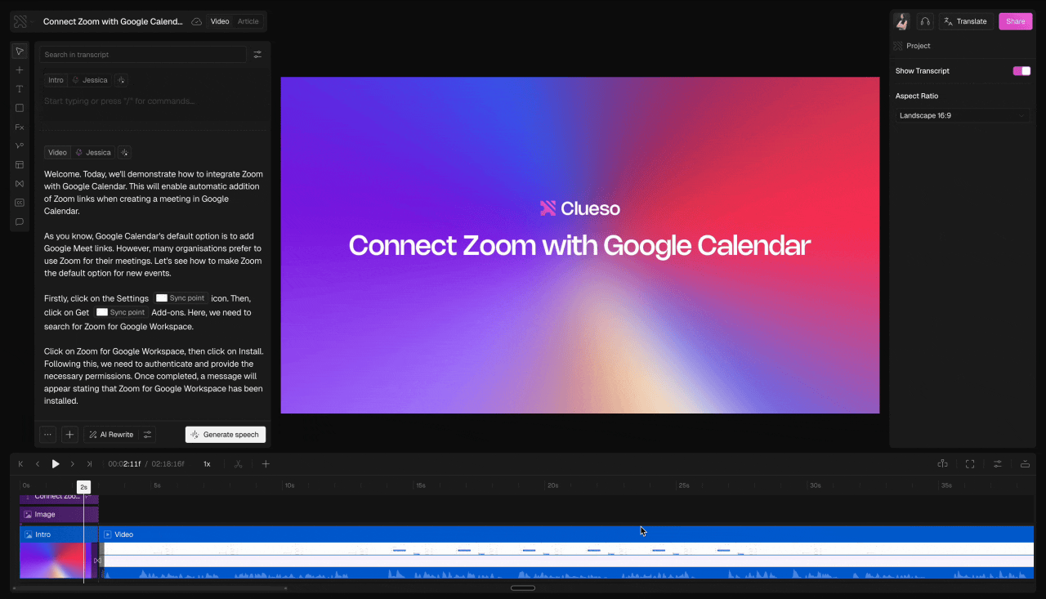Image resolution: width=1046 pixels, height=599 pixels.
Task: Click the AI Rewrite button
Action: tap(110, 435)
